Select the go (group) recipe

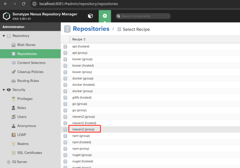(150, 104)
